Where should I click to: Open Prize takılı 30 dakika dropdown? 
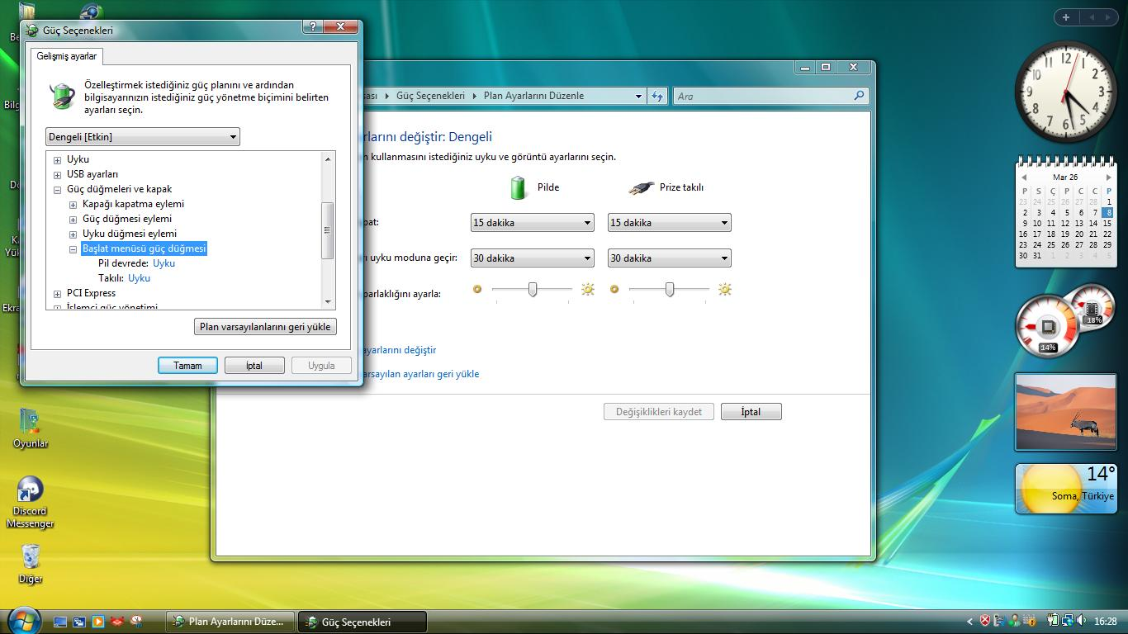pos(669,258)
